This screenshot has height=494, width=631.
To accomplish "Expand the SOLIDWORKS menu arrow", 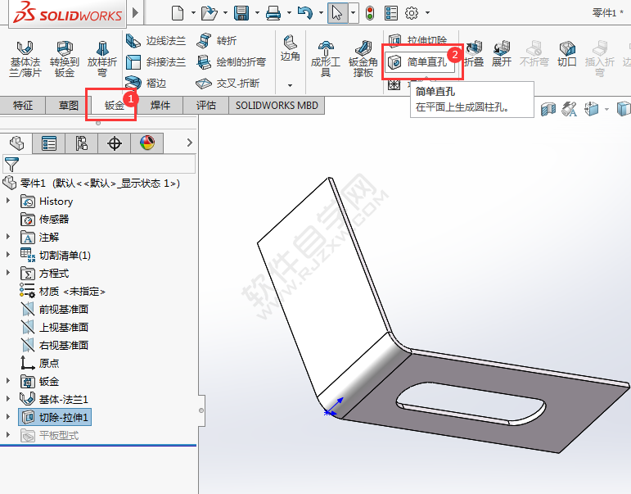I will click(135, 12).
